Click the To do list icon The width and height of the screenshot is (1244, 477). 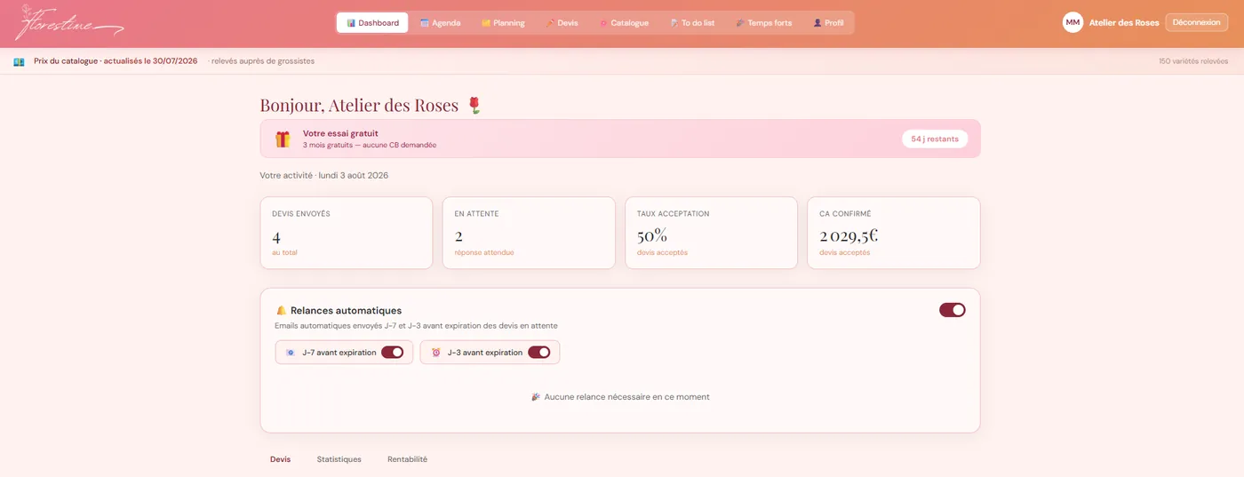(x=674, y=23)
